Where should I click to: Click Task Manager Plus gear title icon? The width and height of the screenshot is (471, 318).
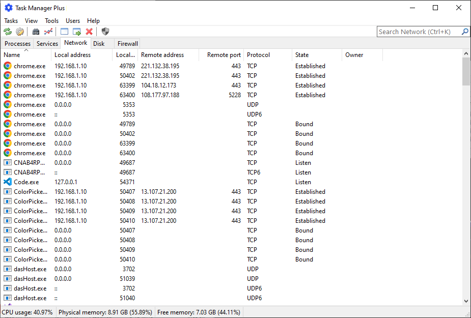pos(9,8)
